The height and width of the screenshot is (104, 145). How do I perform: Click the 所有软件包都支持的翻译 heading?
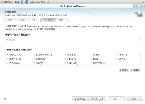click(x=17, y=35)
